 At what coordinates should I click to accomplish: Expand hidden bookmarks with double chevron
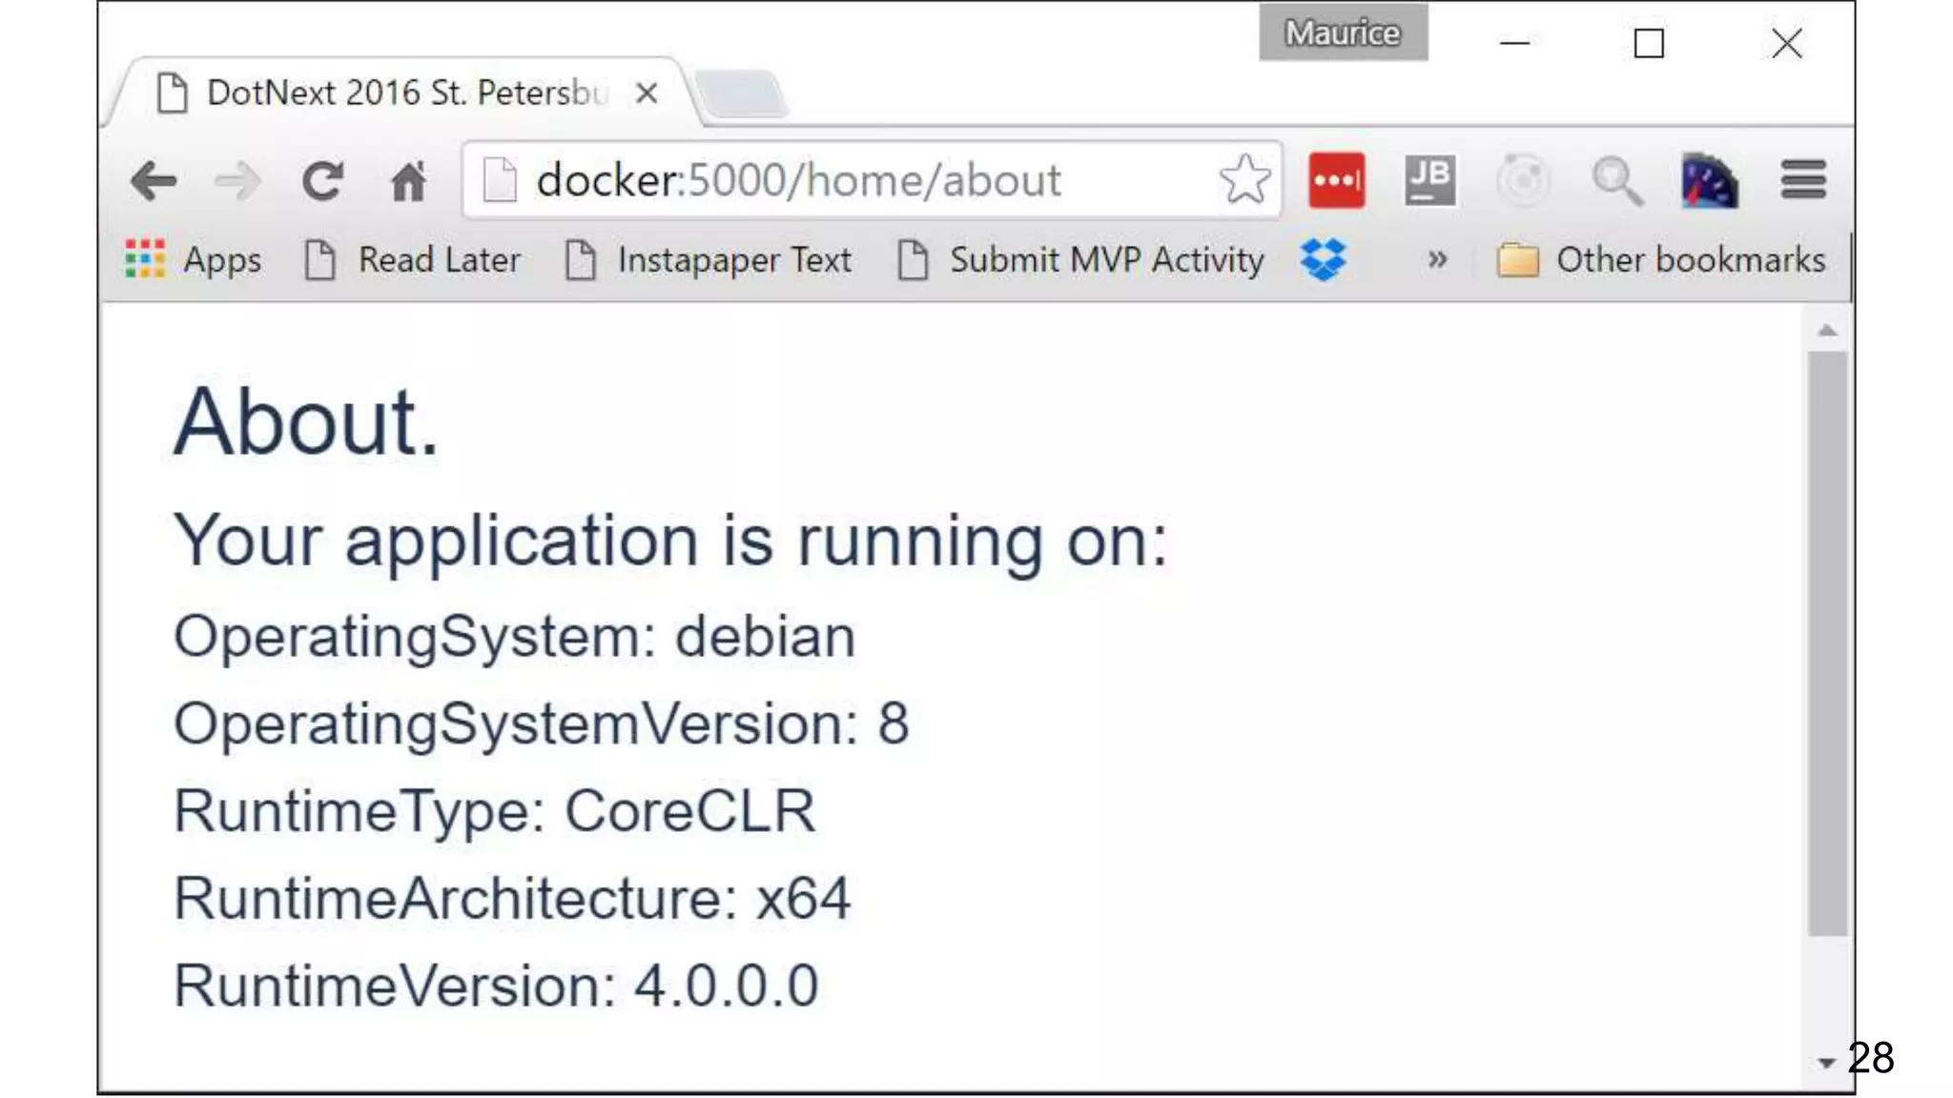1437,259
